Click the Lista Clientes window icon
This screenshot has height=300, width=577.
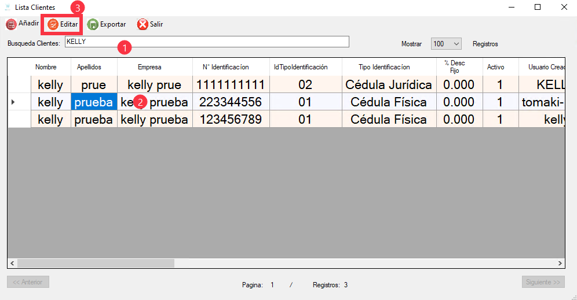point(8,8)
